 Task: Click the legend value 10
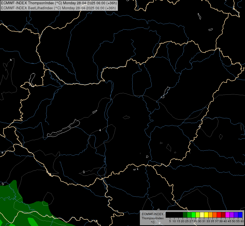click(174, 221)
